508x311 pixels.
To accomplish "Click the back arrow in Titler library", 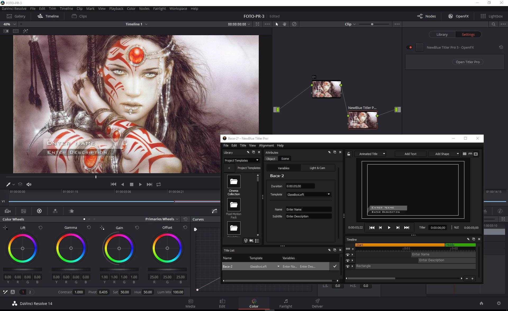I will pos(229,168).
